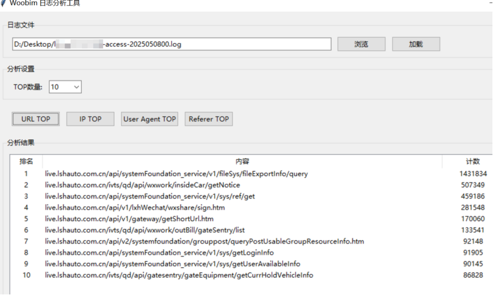Image resolution: width=493 pixels, height=295 pixels.
Task: Click the 加载 load button
Action: (x=416, y=44)
